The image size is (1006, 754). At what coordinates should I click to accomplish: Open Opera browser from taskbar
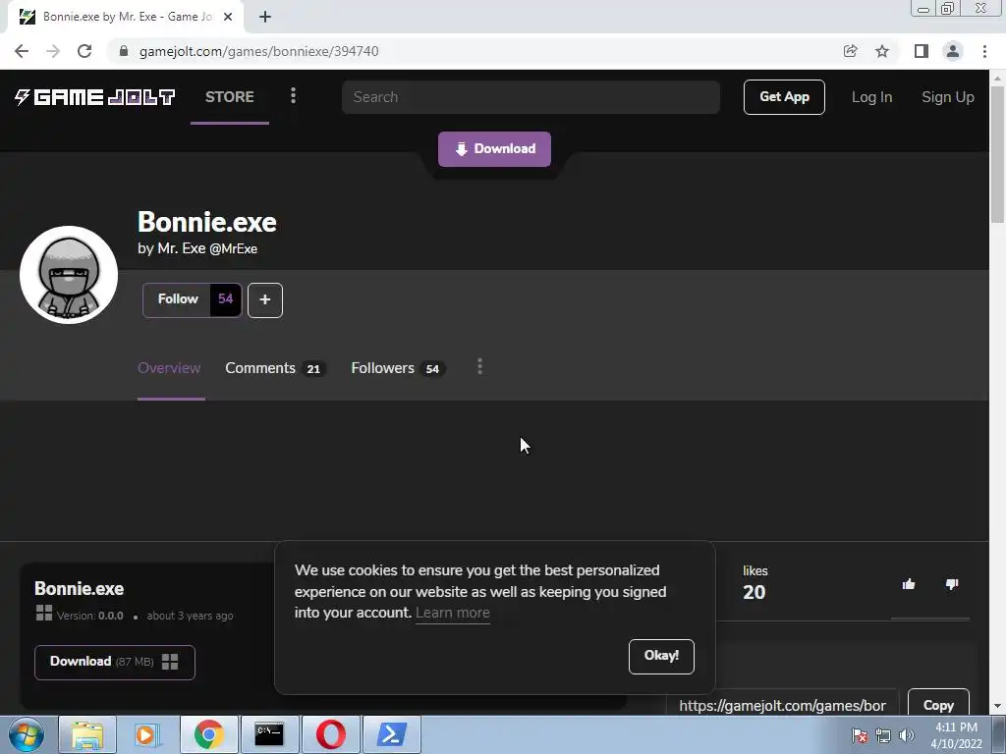click(x=330, y=734)
